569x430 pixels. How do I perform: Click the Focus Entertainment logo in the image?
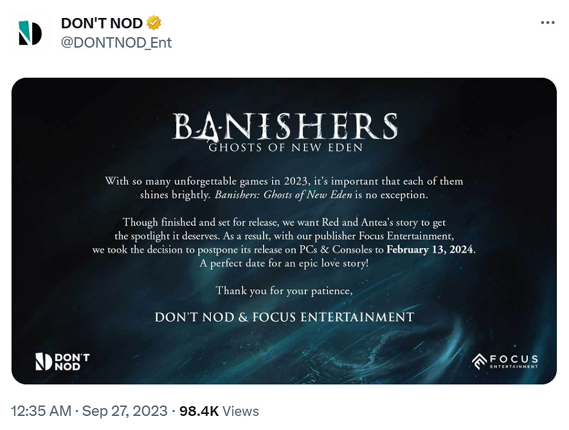504,361
